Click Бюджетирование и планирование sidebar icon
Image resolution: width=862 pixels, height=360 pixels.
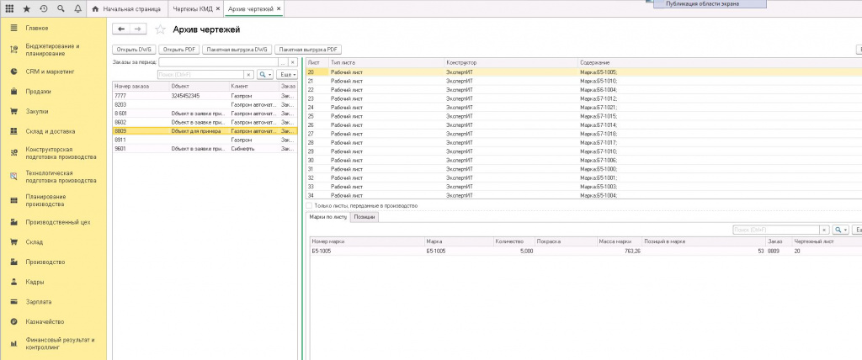(13, 50)
